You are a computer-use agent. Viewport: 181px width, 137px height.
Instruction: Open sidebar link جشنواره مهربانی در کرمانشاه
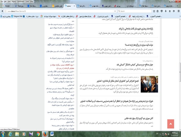pos(61,75)
